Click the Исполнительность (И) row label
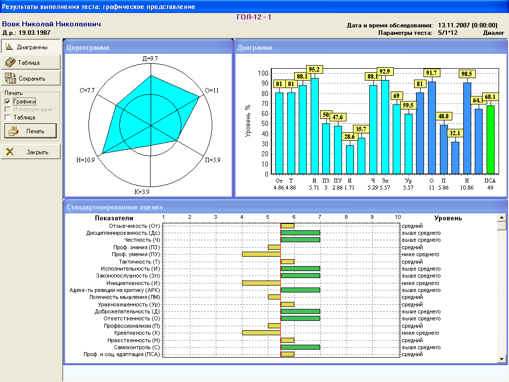The width and height of the screenshot is (509, 382). click(x=131, y=269)
